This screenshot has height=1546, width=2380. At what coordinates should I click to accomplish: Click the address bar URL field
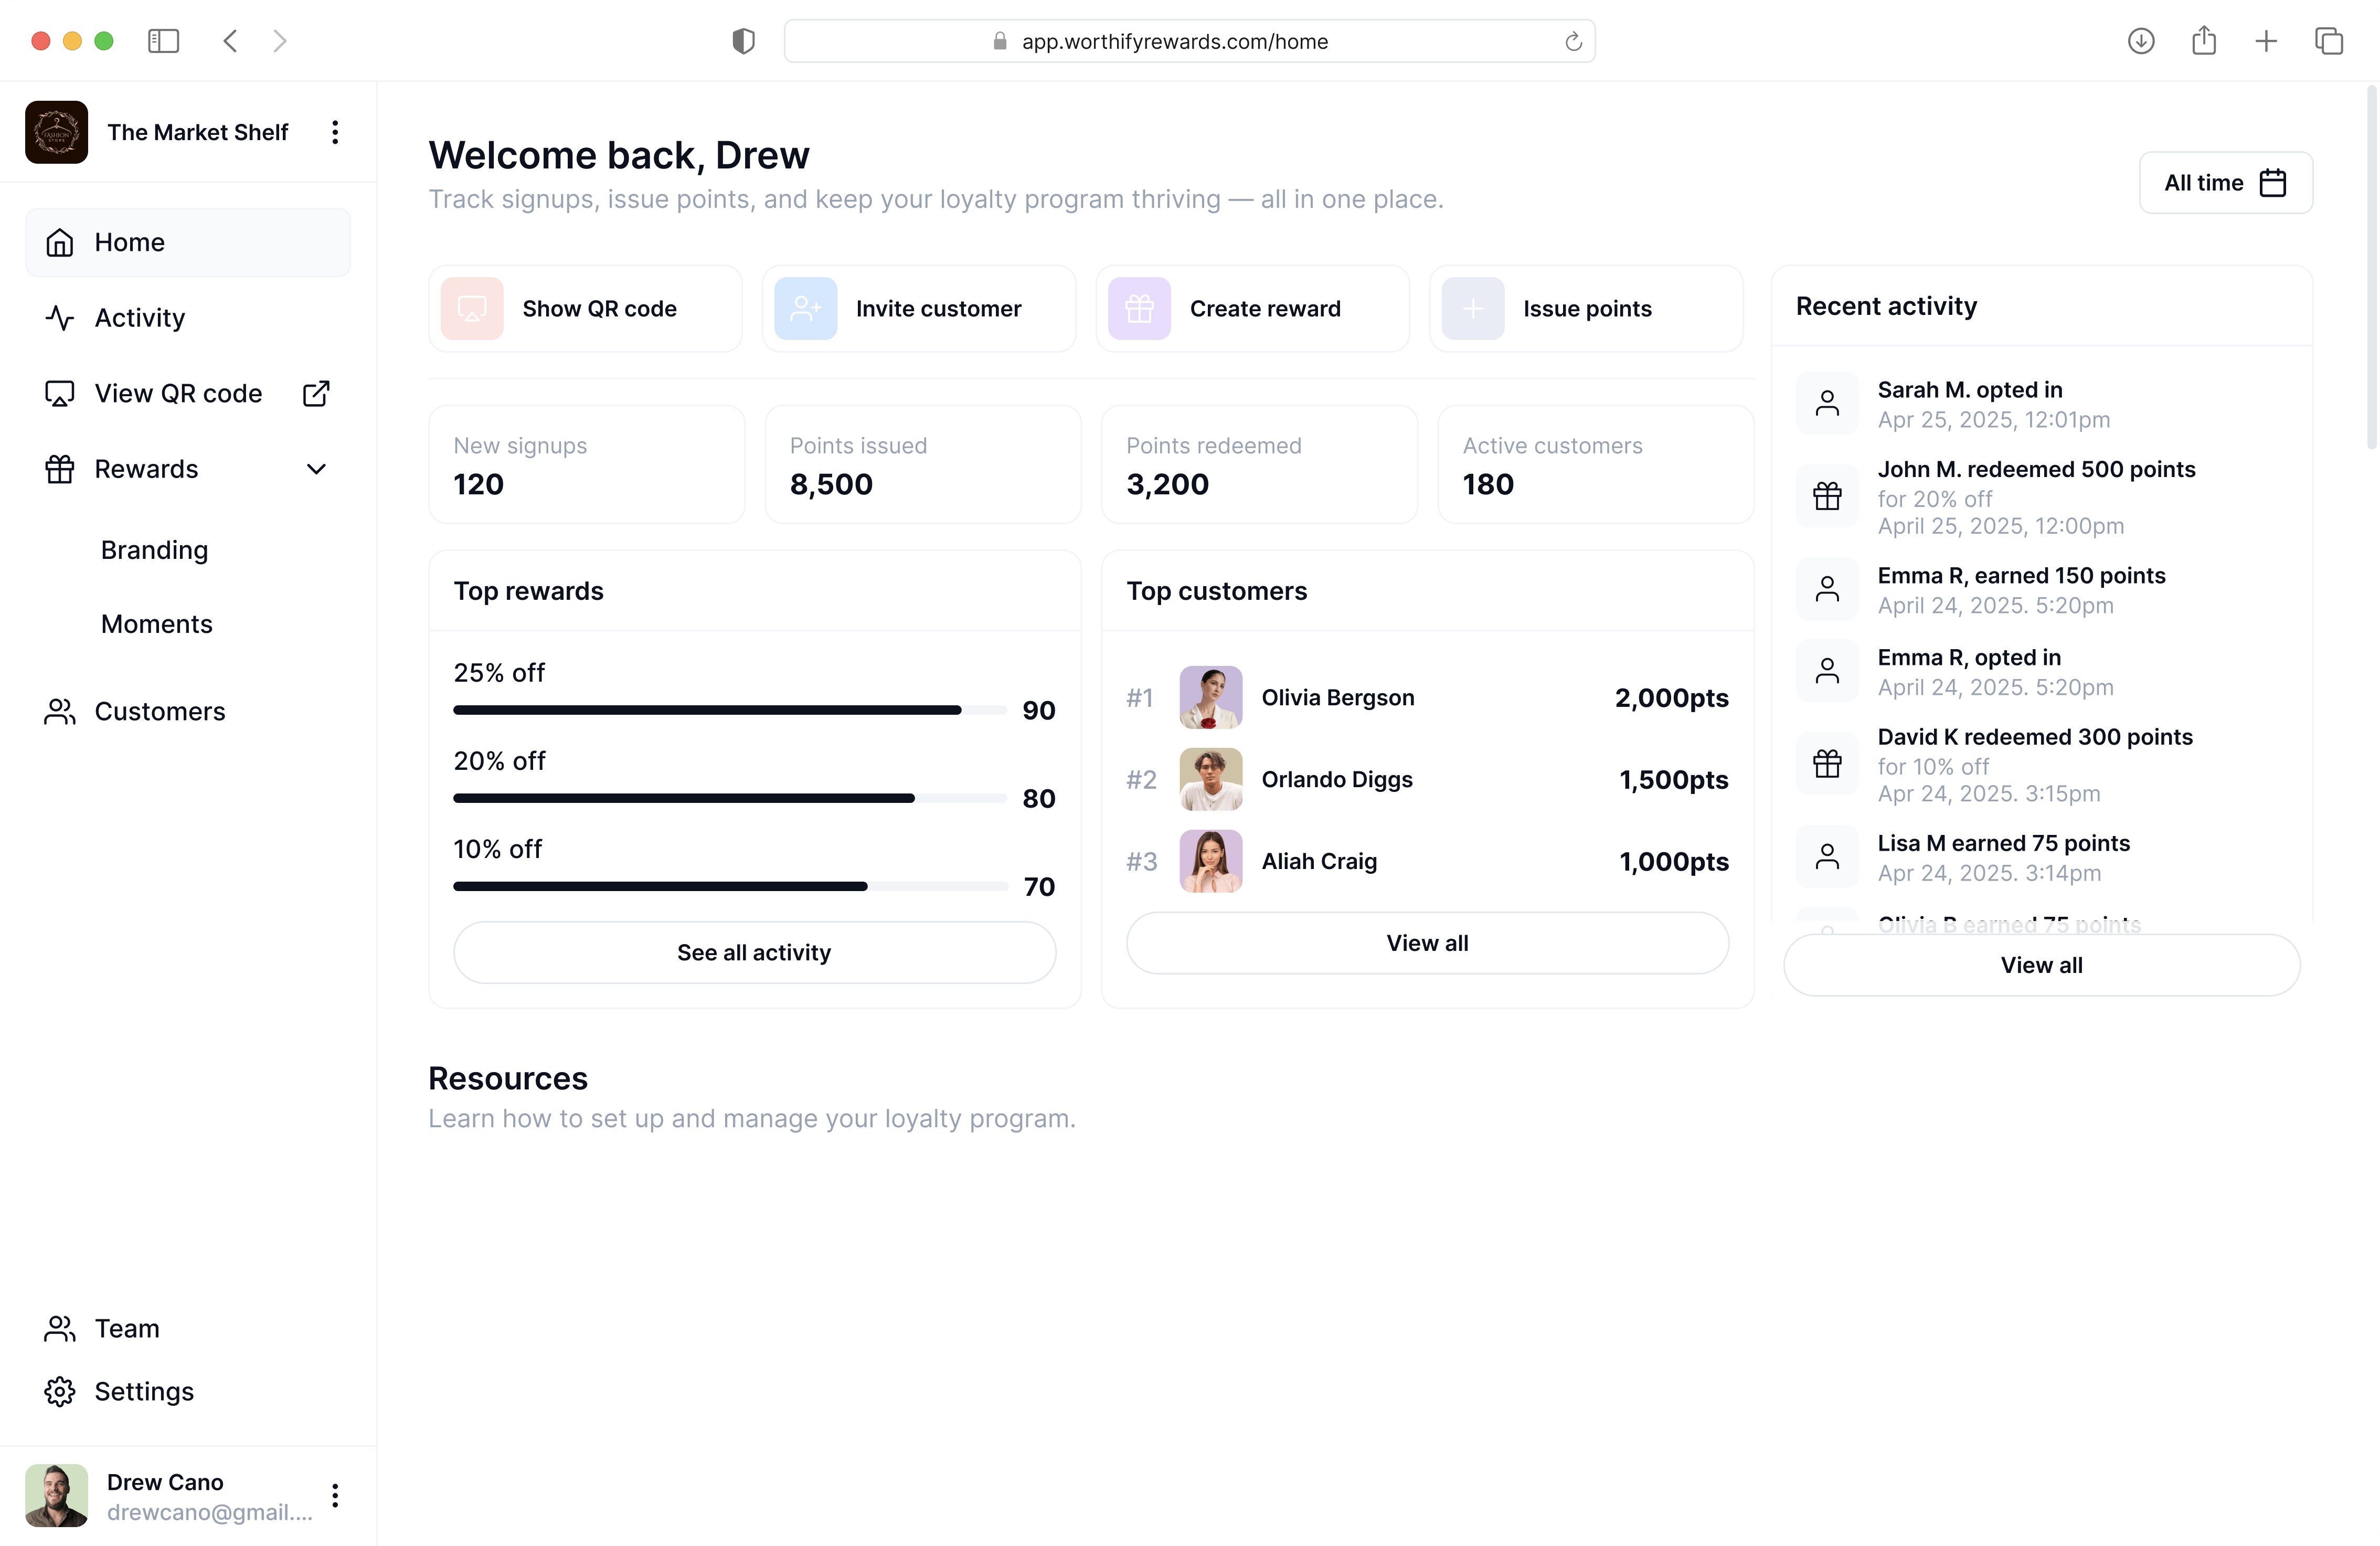click(x=1190, y=41)
